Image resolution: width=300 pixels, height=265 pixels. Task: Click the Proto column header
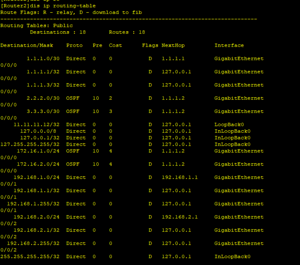point(74,45)
